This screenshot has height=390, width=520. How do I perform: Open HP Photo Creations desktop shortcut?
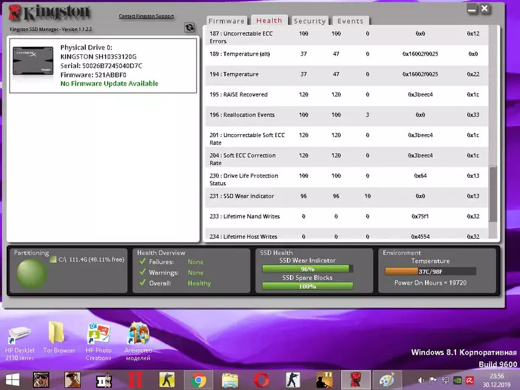tap(99, 342)
